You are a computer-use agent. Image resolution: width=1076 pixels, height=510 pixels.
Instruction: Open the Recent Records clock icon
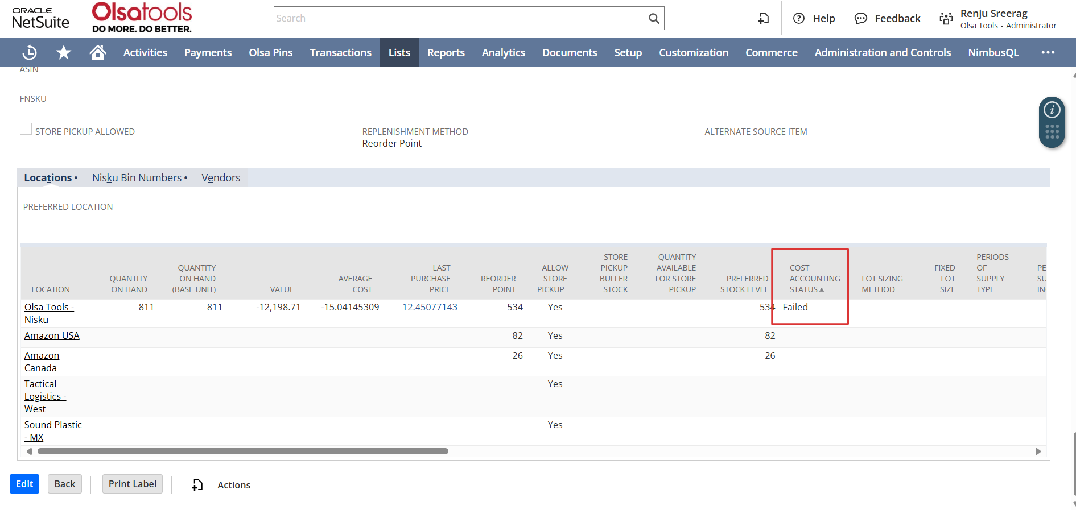pos(30,53)
